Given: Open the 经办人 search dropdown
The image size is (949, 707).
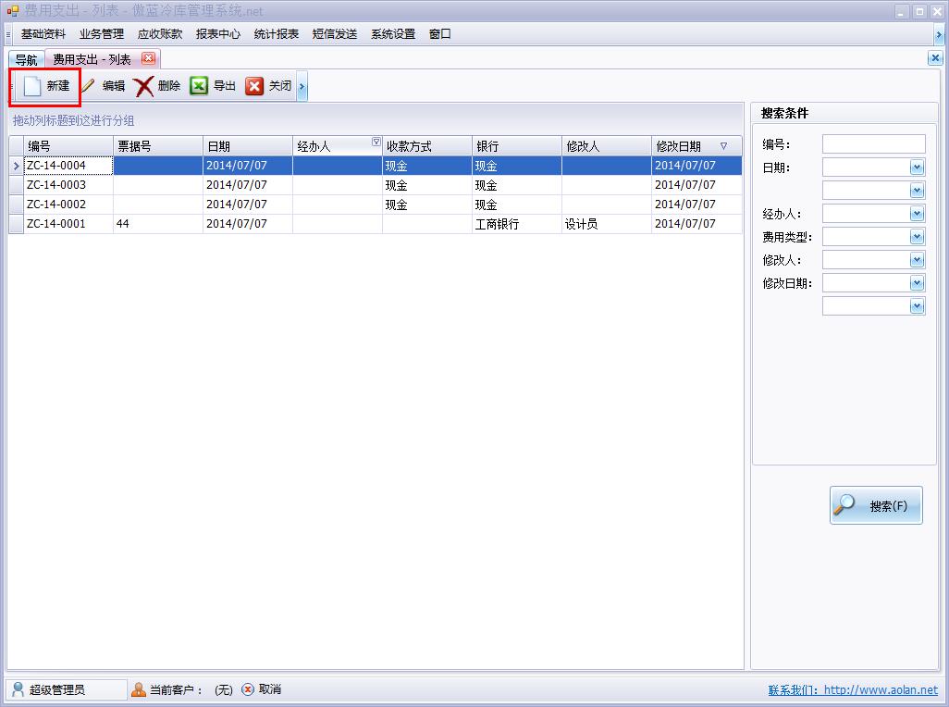Looking at the screenshot, I should (917, 214).
